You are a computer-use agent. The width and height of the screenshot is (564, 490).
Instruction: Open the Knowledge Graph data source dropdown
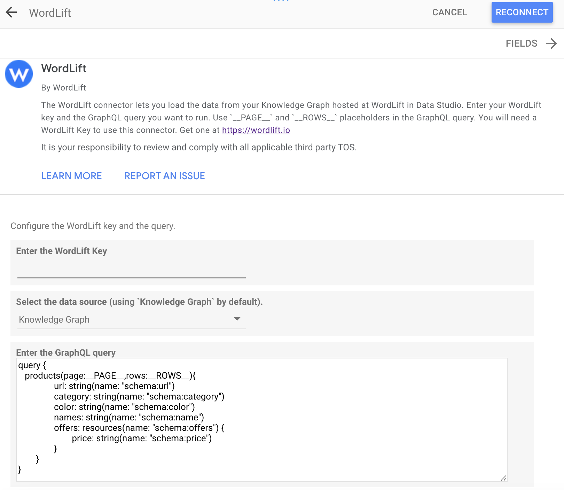point(132,319)
